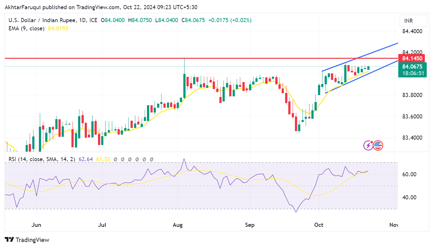
Task: Click the purple RSI value 62.64
Action: tap(87, 160)
